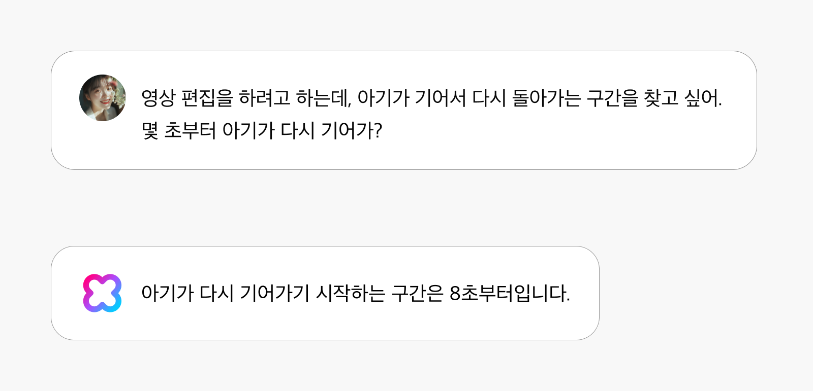This screenshot has width=813, height=391.
Task: Click the word 시작하는 in the assistant reply
Action: 350,293
